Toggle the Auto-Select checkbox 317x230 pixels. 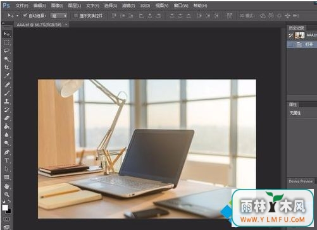[x=25, y=15]
